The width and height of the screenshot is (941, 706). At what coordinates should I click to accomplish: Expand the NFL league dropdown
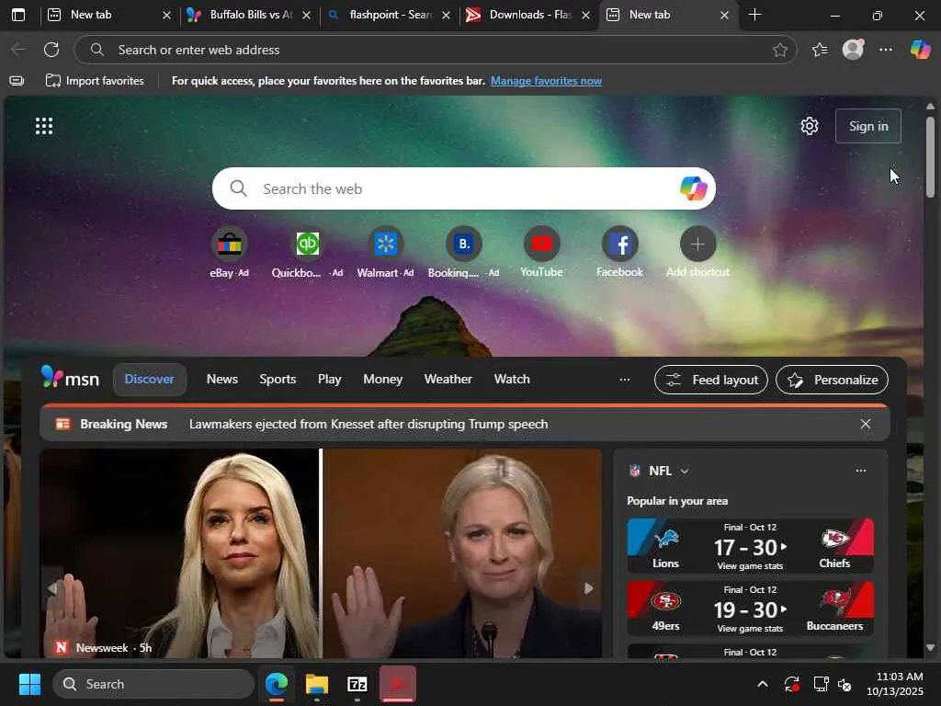[685, 472]
